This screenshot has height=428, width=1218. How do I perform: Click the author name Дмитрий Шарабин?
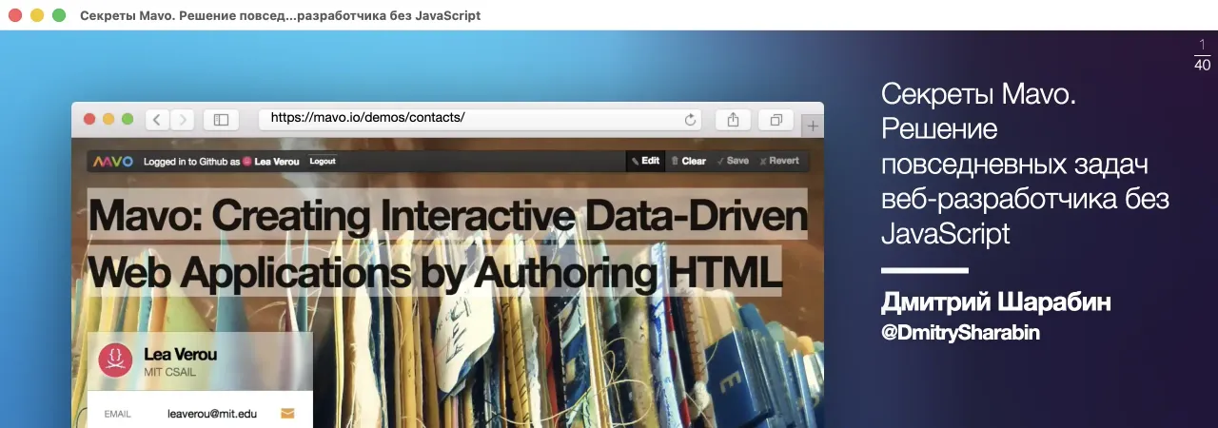point(996,302)
